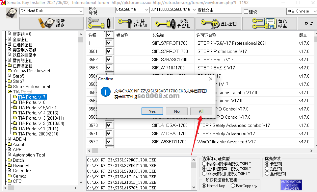Click the 查找文本 search text field
The image size is (317, 192).
(x=219, y=10)
